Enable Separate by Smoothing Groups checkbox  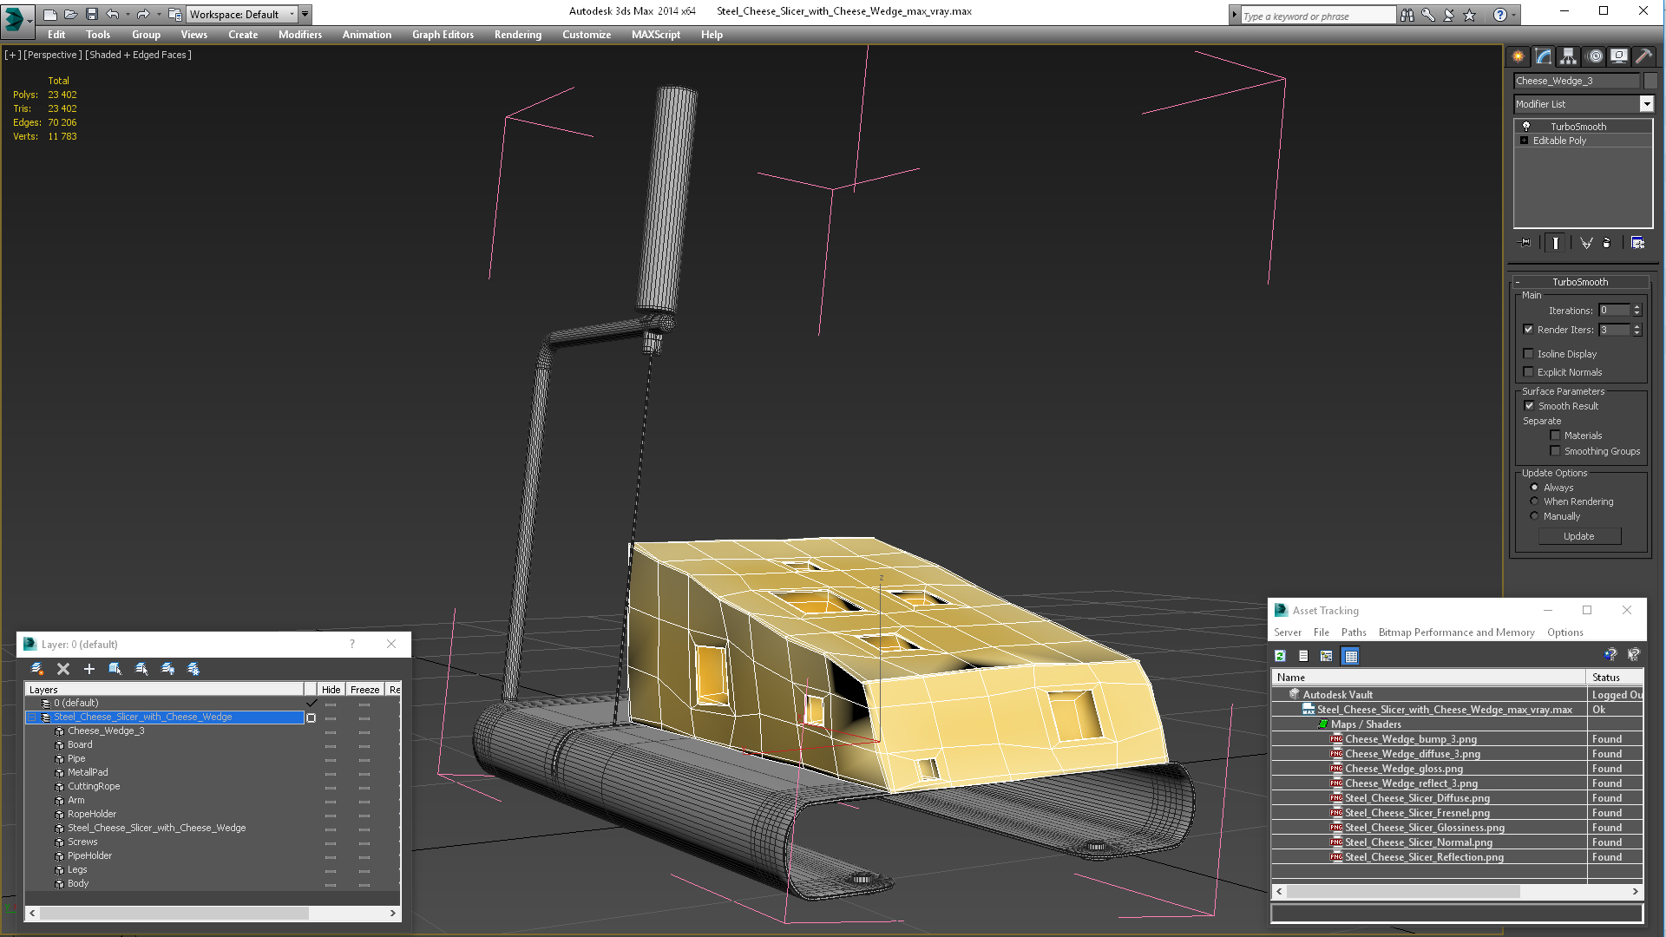click(x=1555, y=451)
